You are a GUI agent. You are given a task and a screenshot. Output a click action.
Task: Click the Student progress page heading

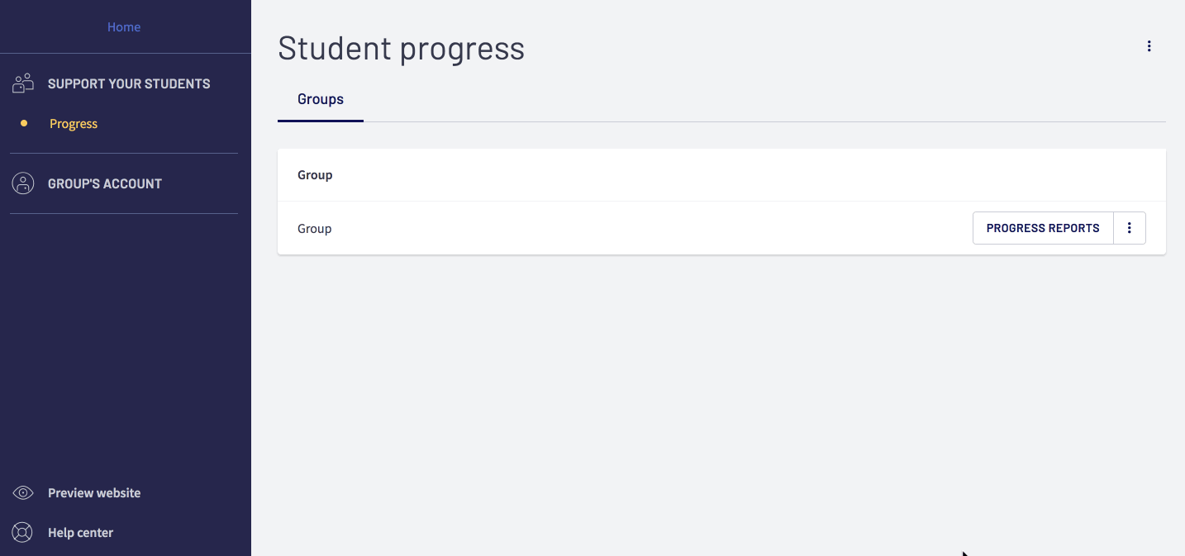pos(401,49)
